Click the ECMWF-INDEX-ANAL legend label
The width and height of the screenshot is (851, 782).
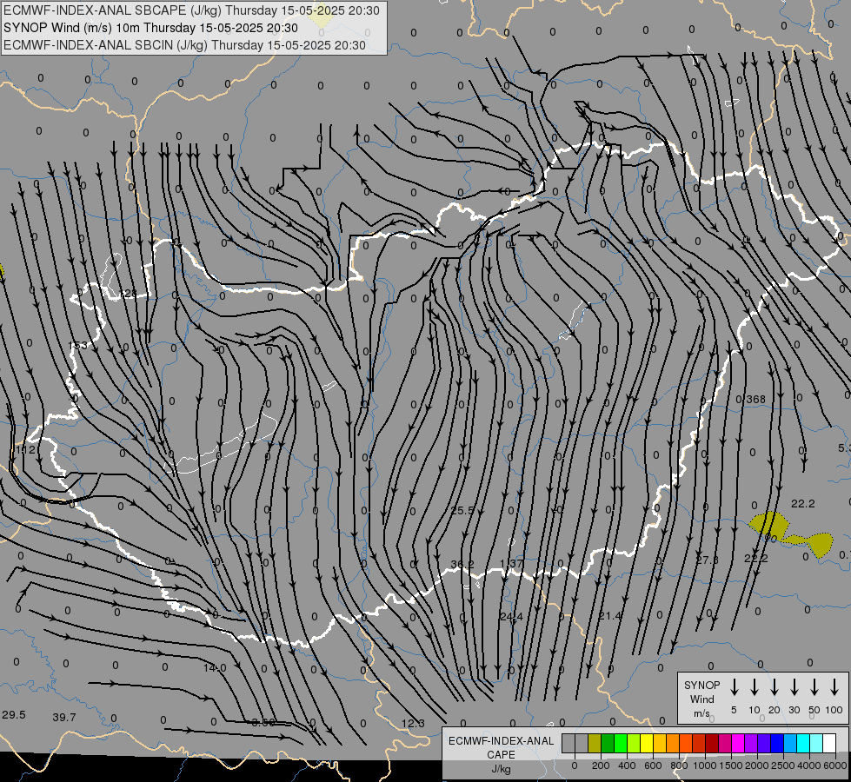point(501,741)
